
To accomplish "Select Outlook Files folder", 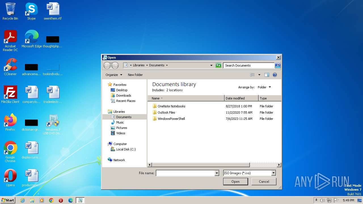I will pos(166,112).
